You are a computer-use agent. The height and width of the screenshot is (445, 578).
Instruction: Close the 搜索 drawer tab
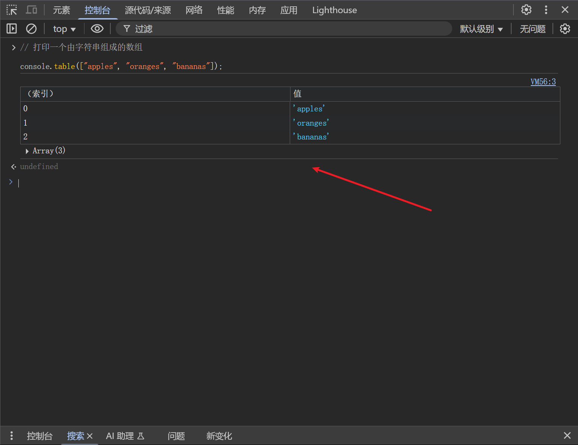point(90,436)
